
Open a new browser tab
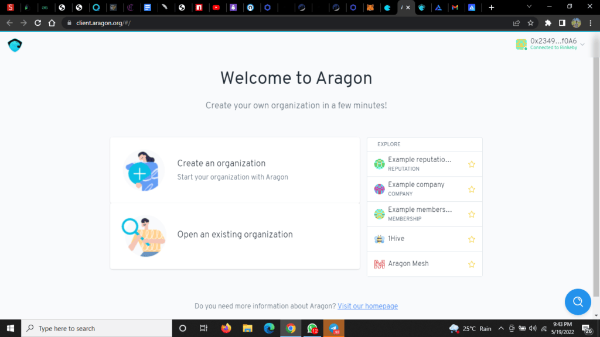(492, 7)
